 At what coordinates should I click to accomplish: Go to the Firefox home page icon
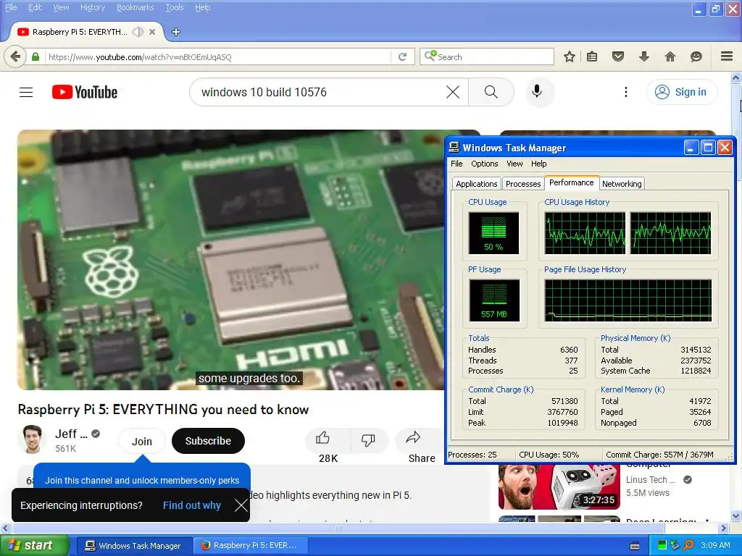[670, 56]
